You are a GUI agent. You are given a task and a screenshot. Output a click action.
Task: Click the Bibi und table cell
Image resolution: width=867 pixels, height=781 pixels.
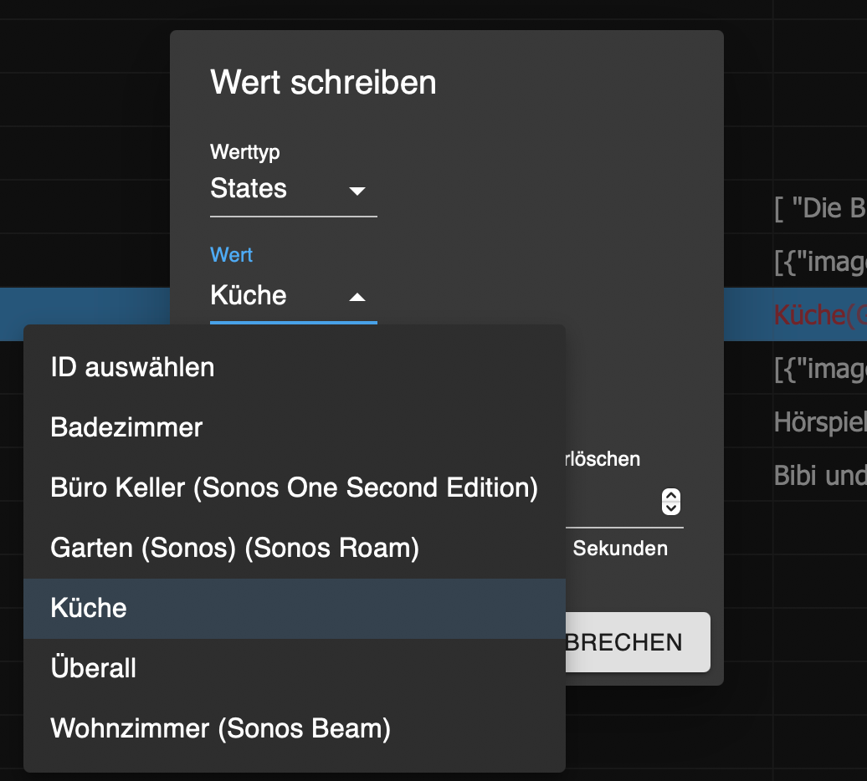[x=820, y=476]
